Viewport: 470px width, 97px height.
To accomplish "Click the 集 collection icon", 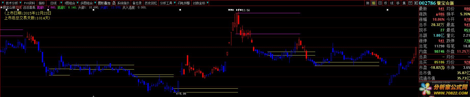I will 404,3.
